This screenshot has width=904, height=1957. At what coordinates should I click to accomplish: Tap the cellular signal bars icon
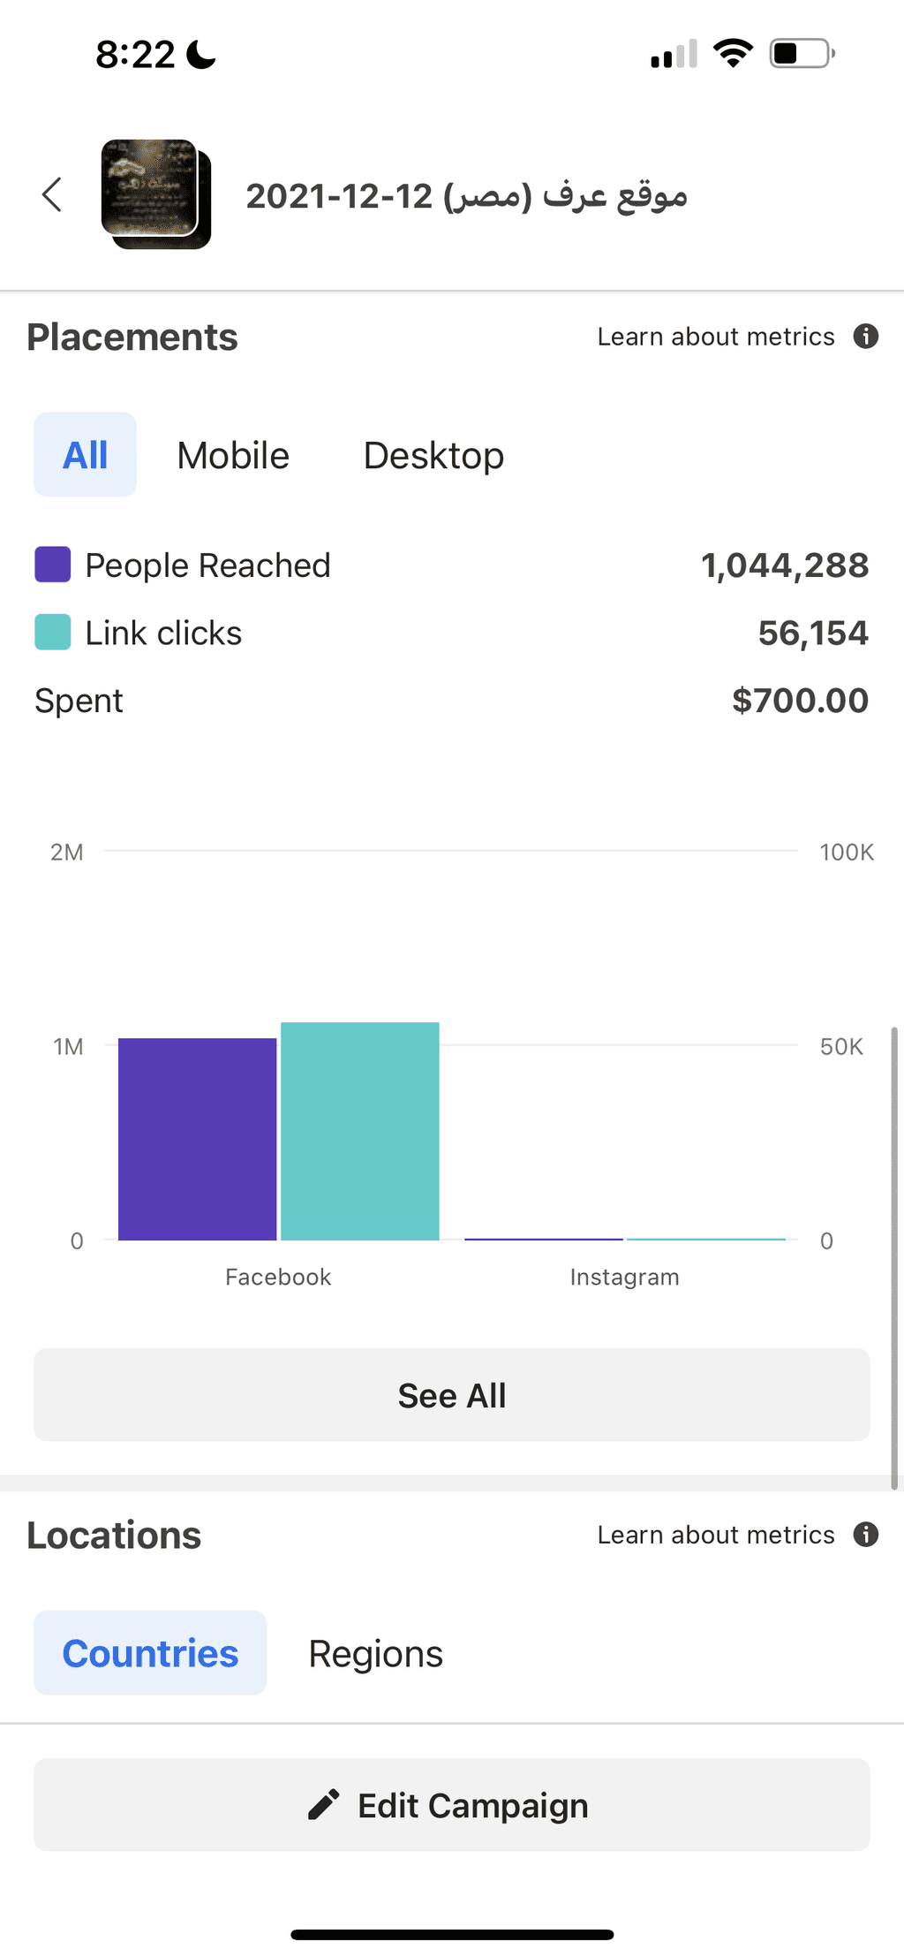[x=674, y=54]
